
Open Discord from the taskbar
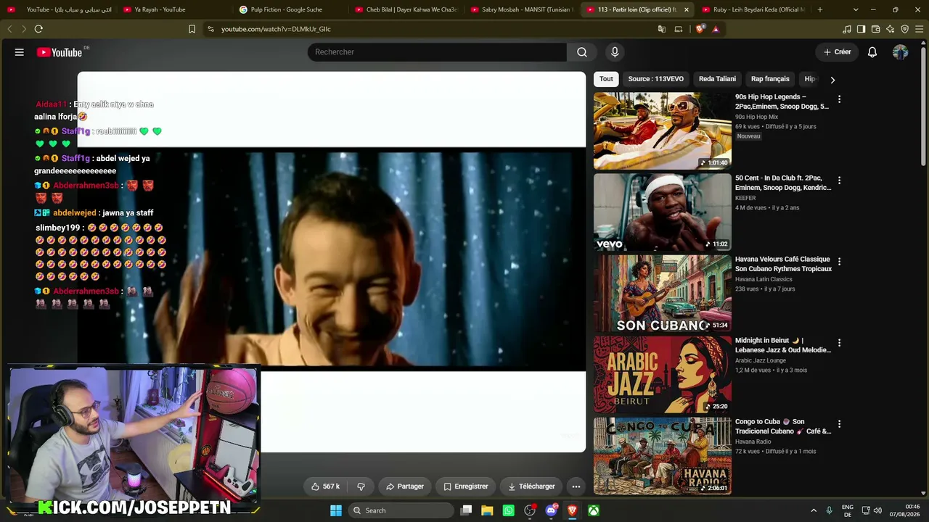click(551, 510)
